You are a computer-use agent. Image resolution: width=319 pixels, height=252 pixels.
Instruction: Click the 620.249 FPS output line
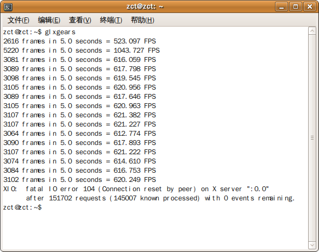click(x=79, y=180)
